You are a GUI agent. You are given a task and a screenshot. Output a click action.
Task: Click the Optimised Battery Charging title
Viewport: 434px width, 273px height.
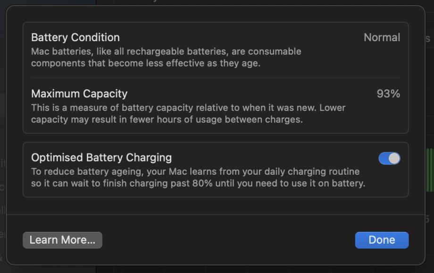101,157
